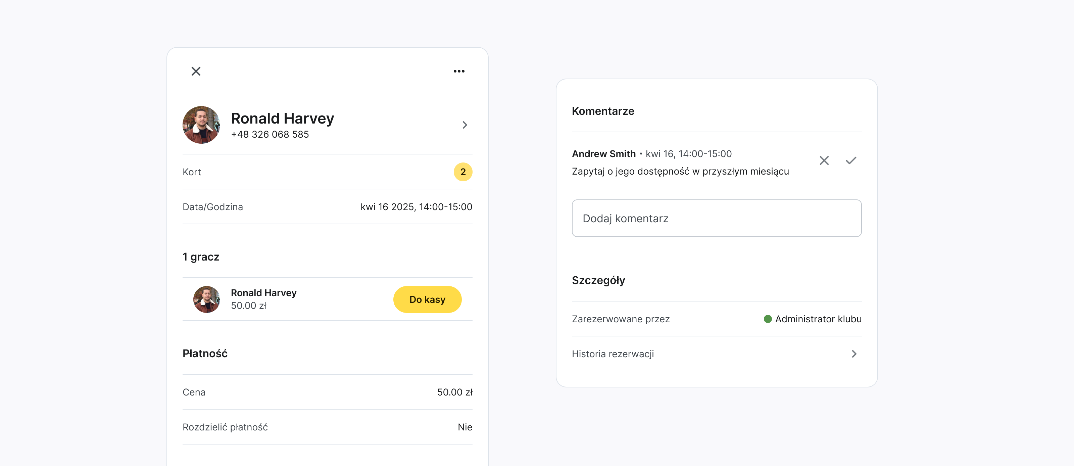Expand Ronald Harvey profile chevron arrow
This screenshot has width=1074, height=466.
coord(465,125)
